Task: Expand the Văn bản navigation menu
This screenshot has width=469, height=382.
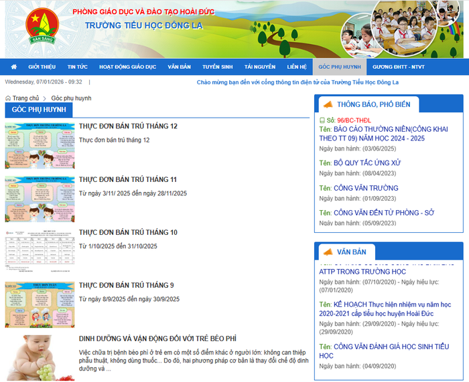Action: pos(179,67)
